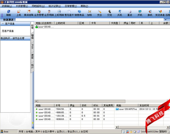Switch to the 统计 vertical tab

coord(32,66)
